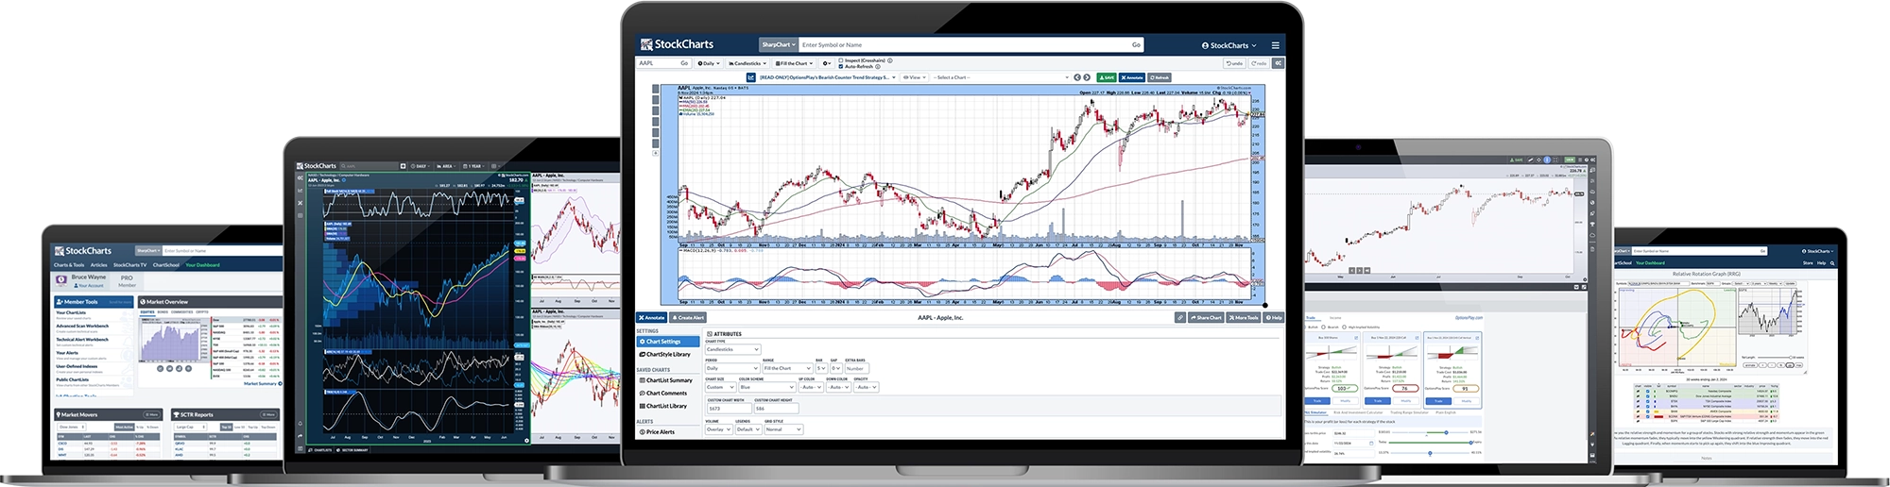Open the chart settings gear dropdown in toolbar
The image size is (1890, 487).
coord(827,63)
